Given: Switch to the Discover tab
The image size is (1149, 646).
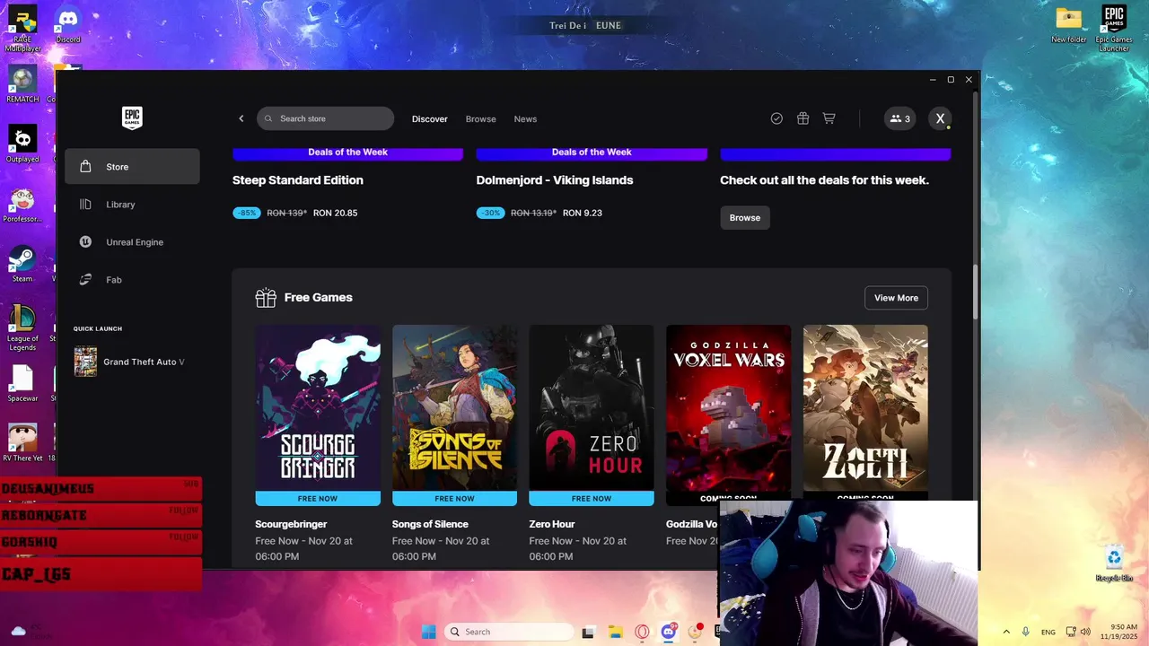Looking at the screenshot, I should click(x=429, y=118).
